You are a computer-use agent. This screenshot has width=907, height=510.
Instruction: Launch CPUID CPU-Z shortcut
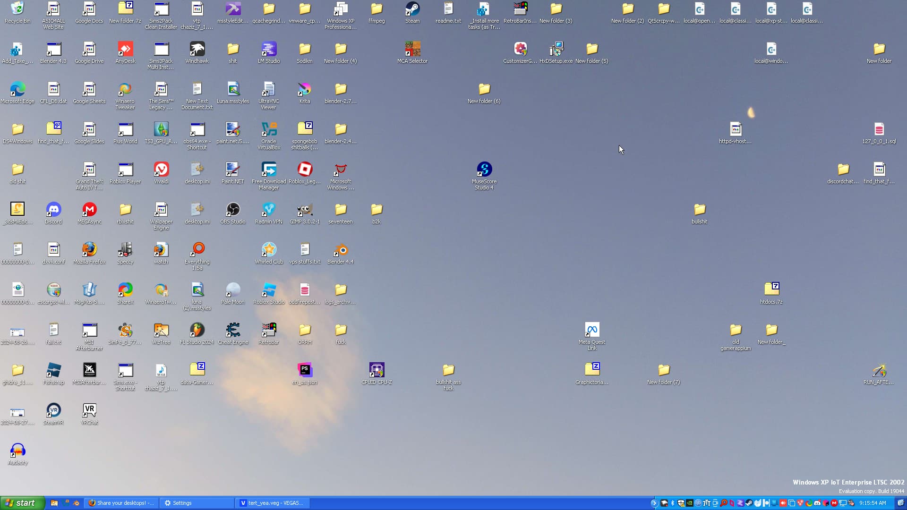pos(376,374)
